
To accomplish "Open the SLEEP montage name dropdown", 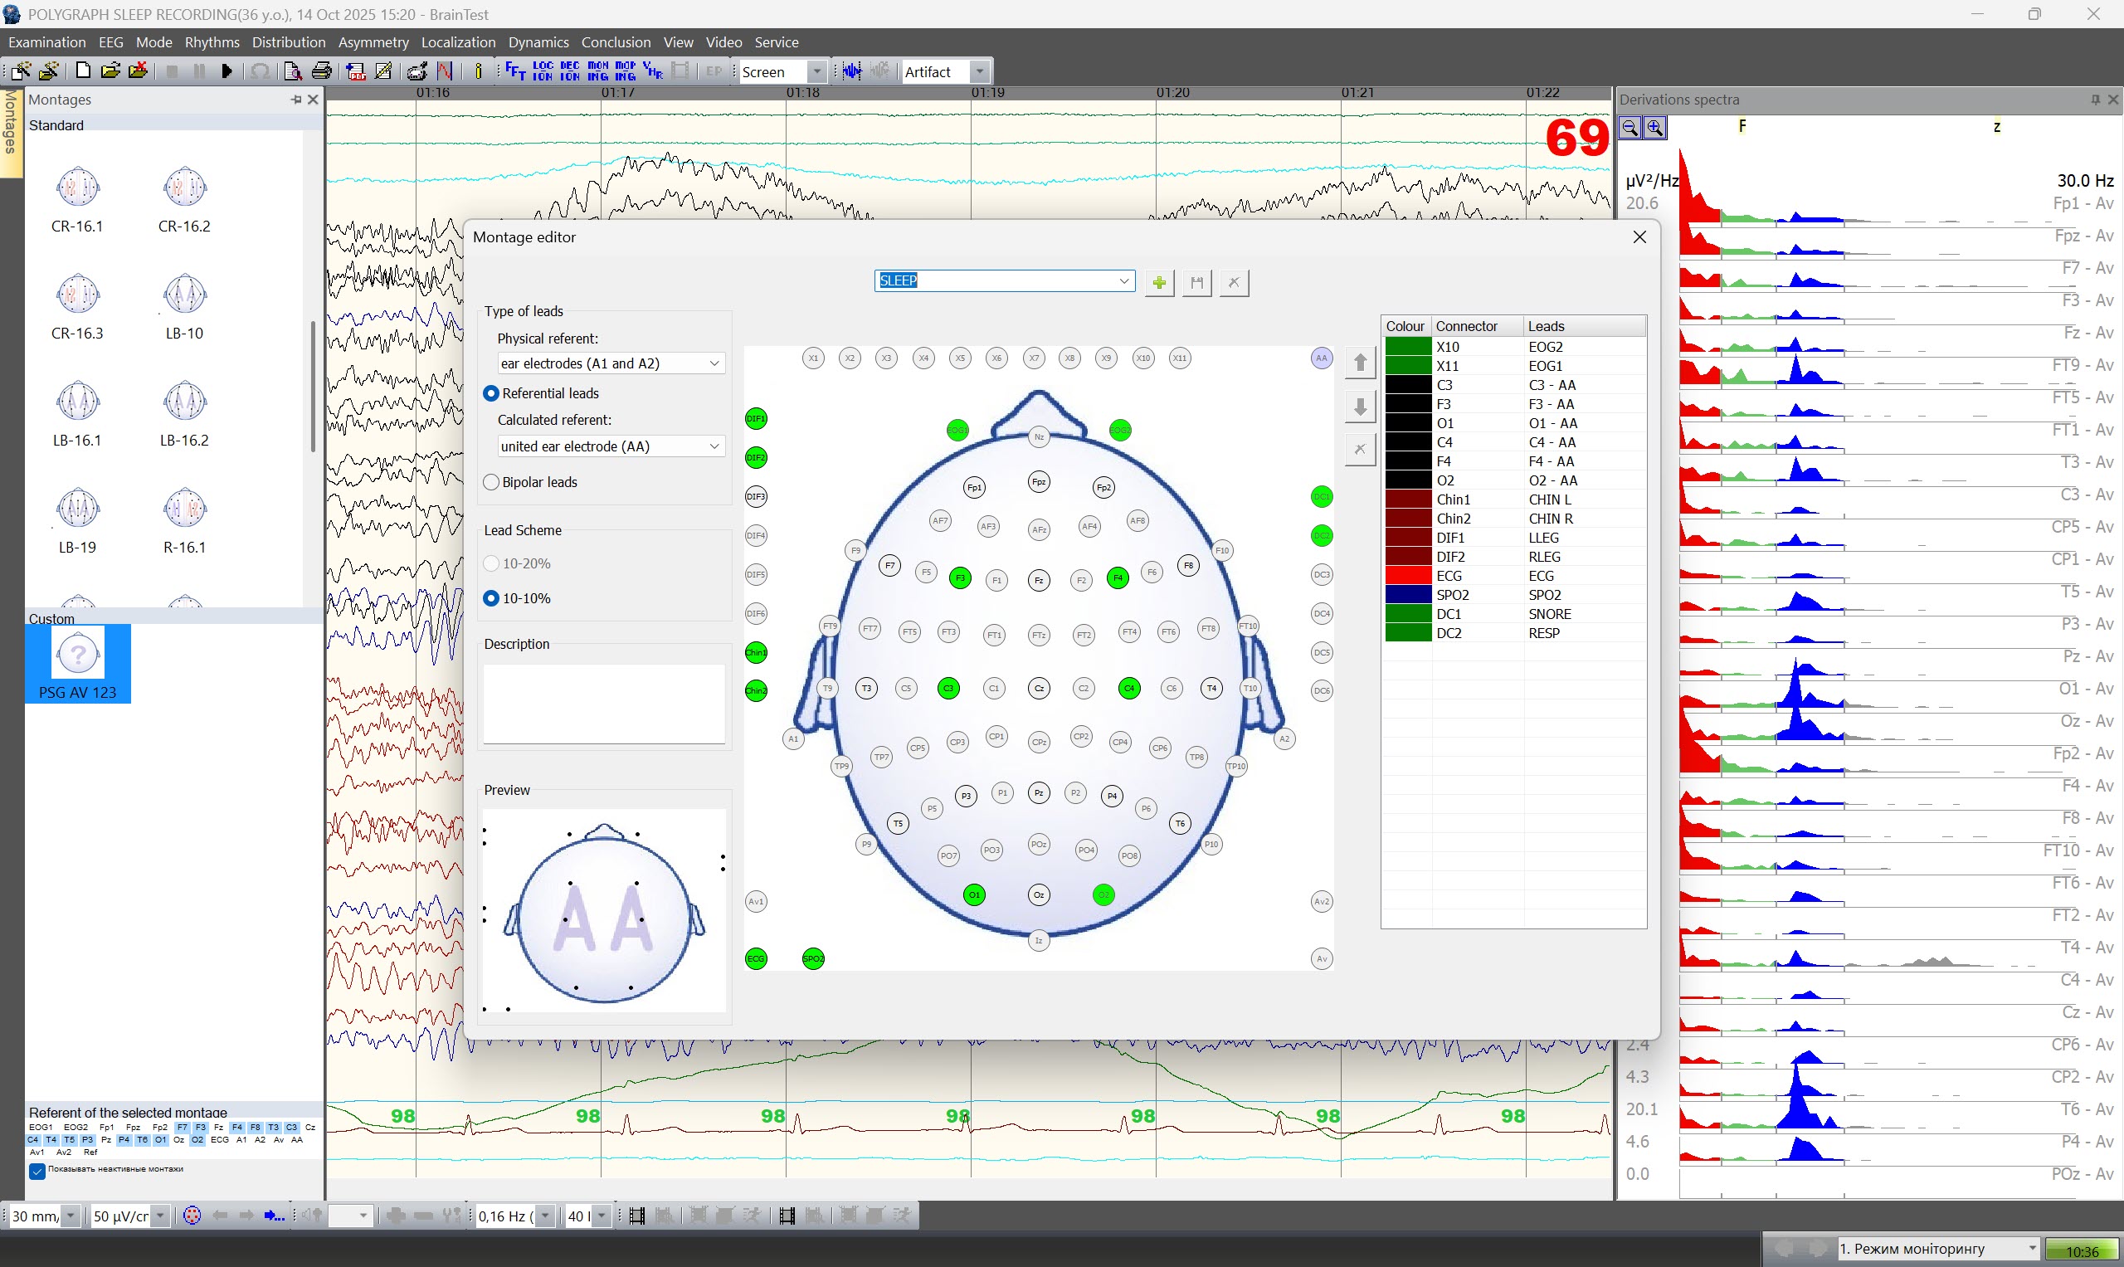I will point(1123,281).
